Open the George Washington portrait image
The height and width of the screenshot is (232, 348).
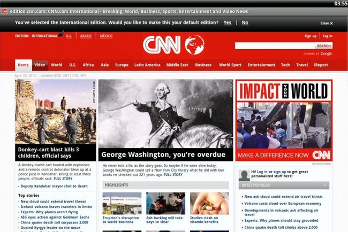coord(165,114)
